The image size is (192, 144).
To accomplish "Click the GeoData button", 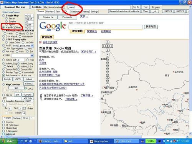I will pos(36,7).
